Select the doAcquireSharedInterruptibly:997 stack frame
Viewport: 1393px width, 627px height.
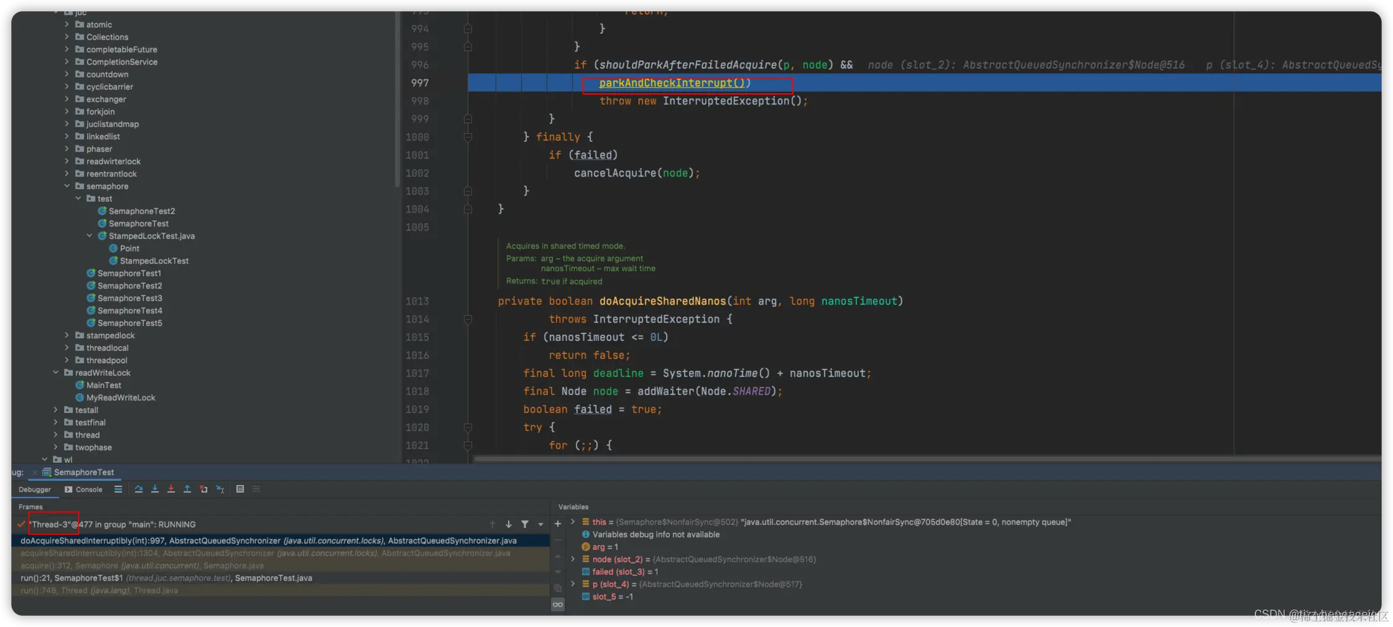click(280, 541)
